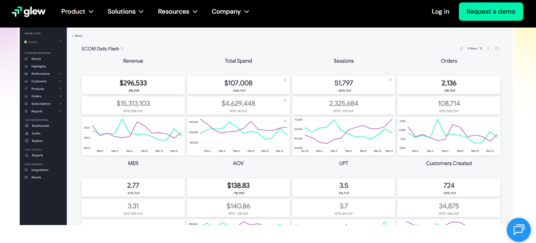The image size is (536, 243).
Task: Expand the Customers section chevron
Action: (60, 81)
